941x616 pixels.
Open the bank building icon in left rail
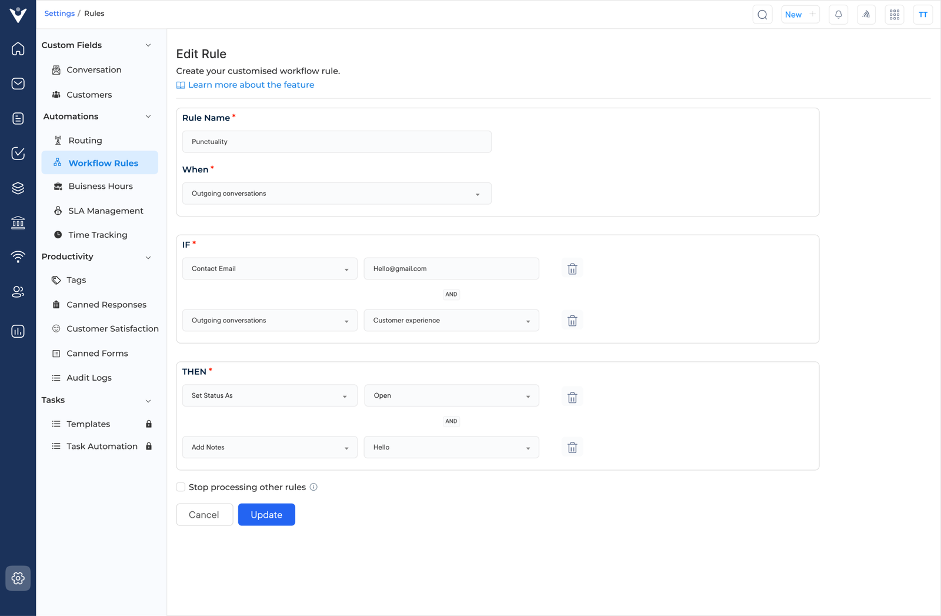pos(18,222)
